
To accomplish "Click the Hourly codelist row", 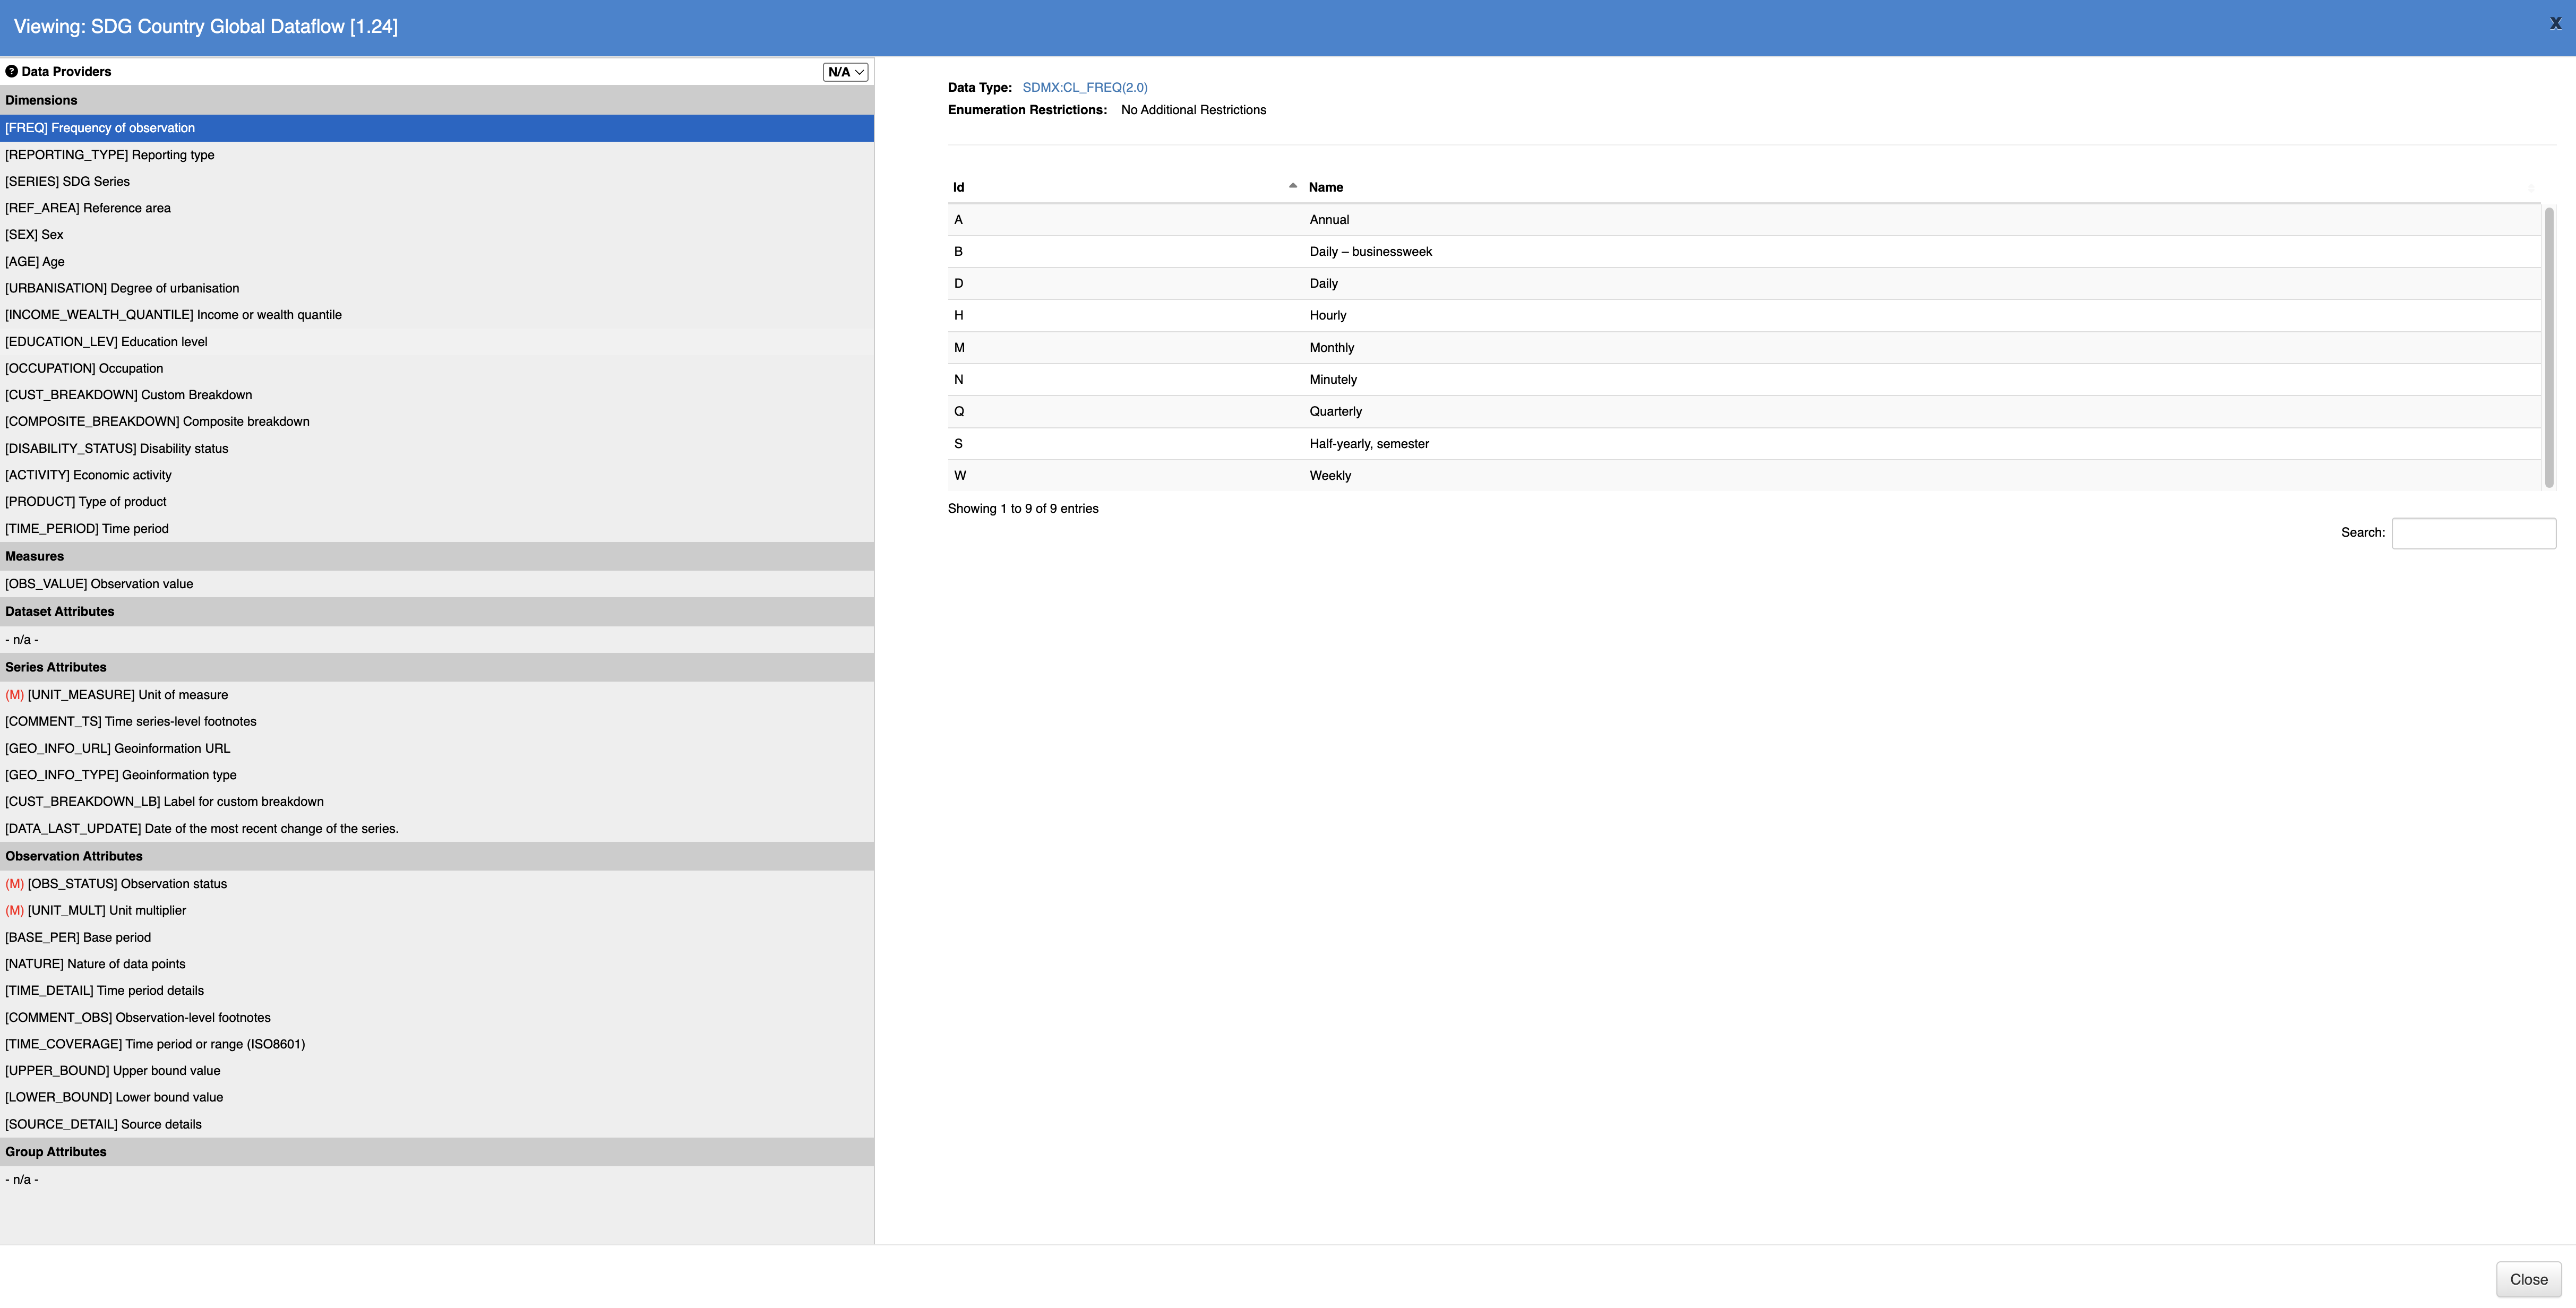I will [x=1744, y=316].
